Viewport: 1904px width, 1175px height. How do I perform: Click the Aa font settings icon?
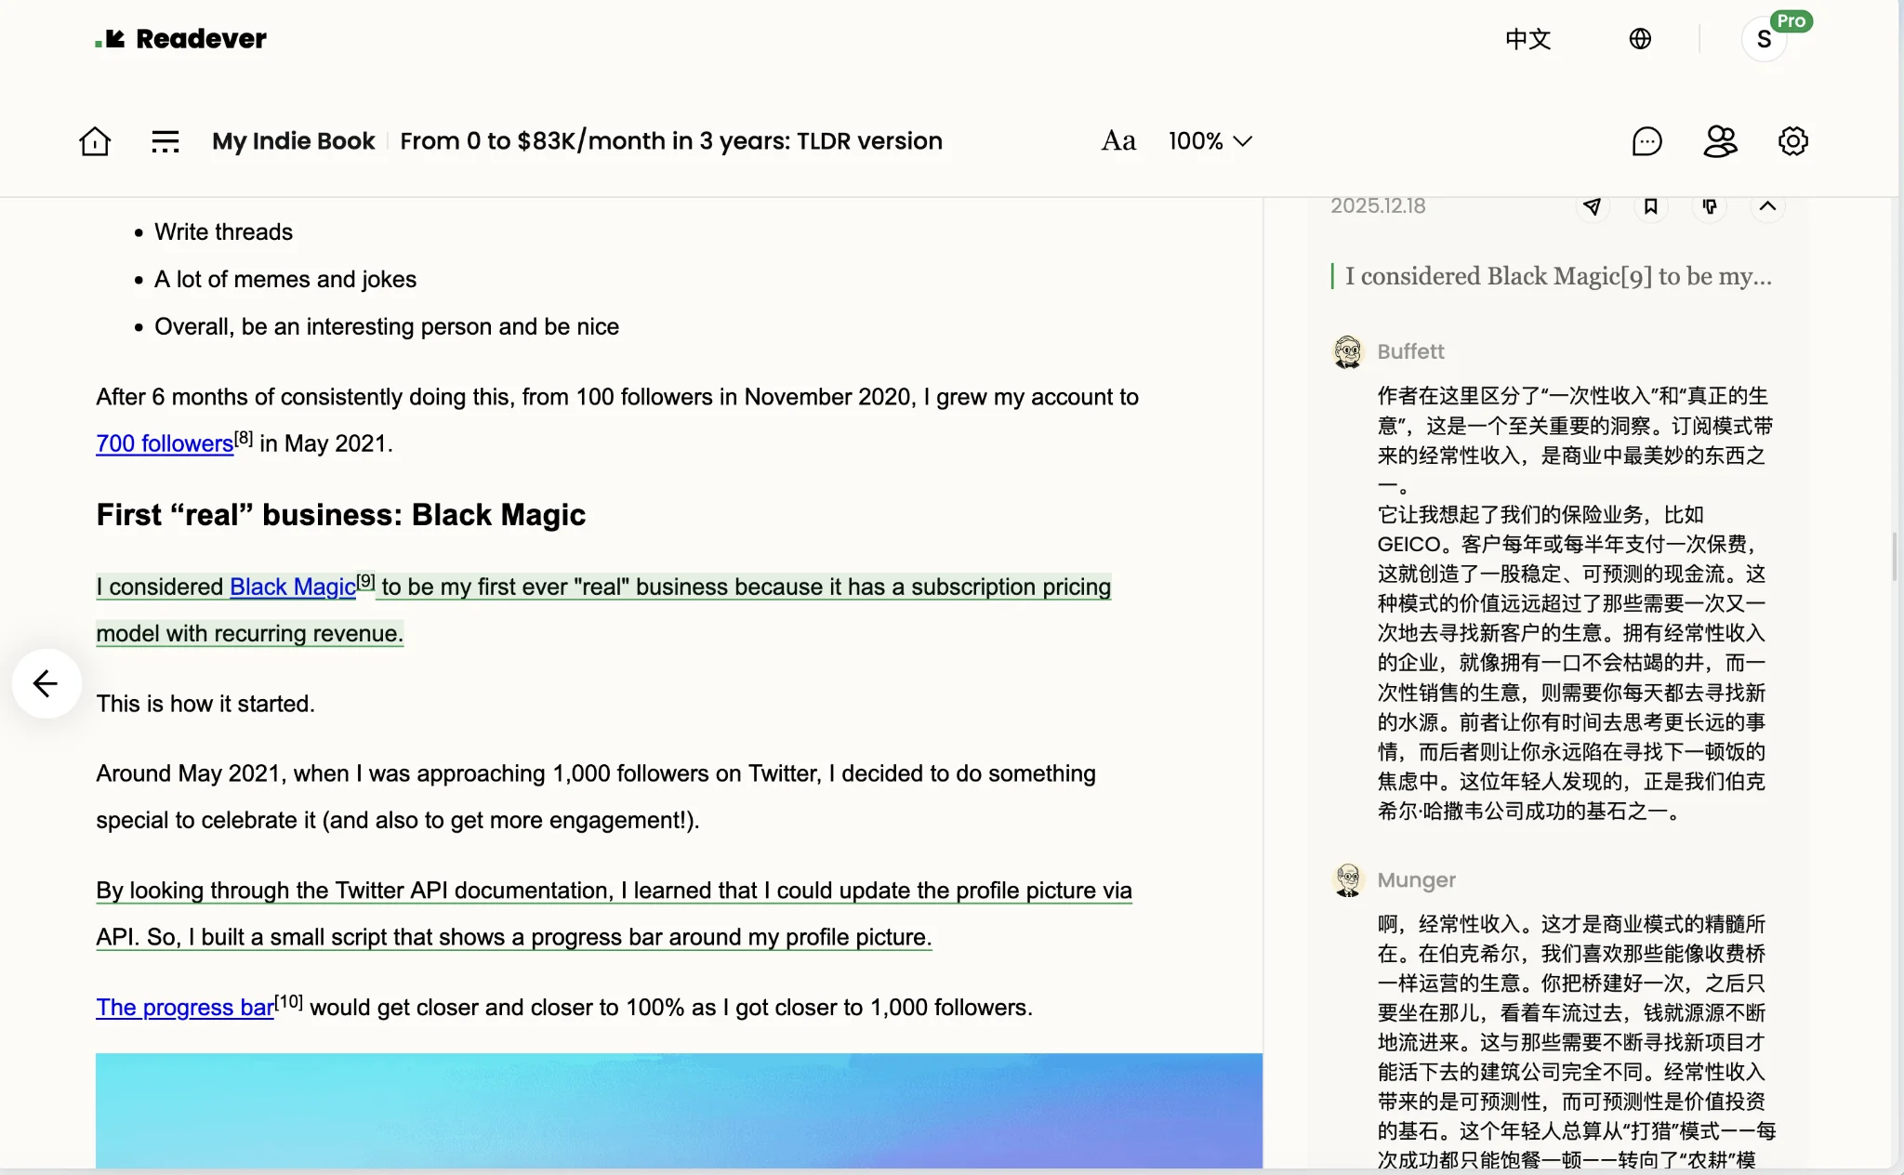coord(1118,141)
